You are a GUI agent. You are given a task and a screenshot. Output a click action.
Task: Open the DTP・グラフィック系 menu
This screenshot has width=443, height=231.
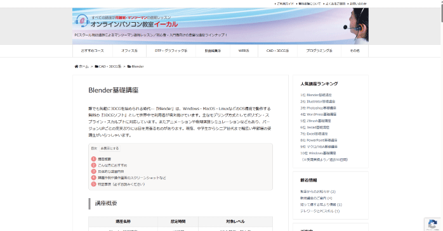(x=171, y=51)
